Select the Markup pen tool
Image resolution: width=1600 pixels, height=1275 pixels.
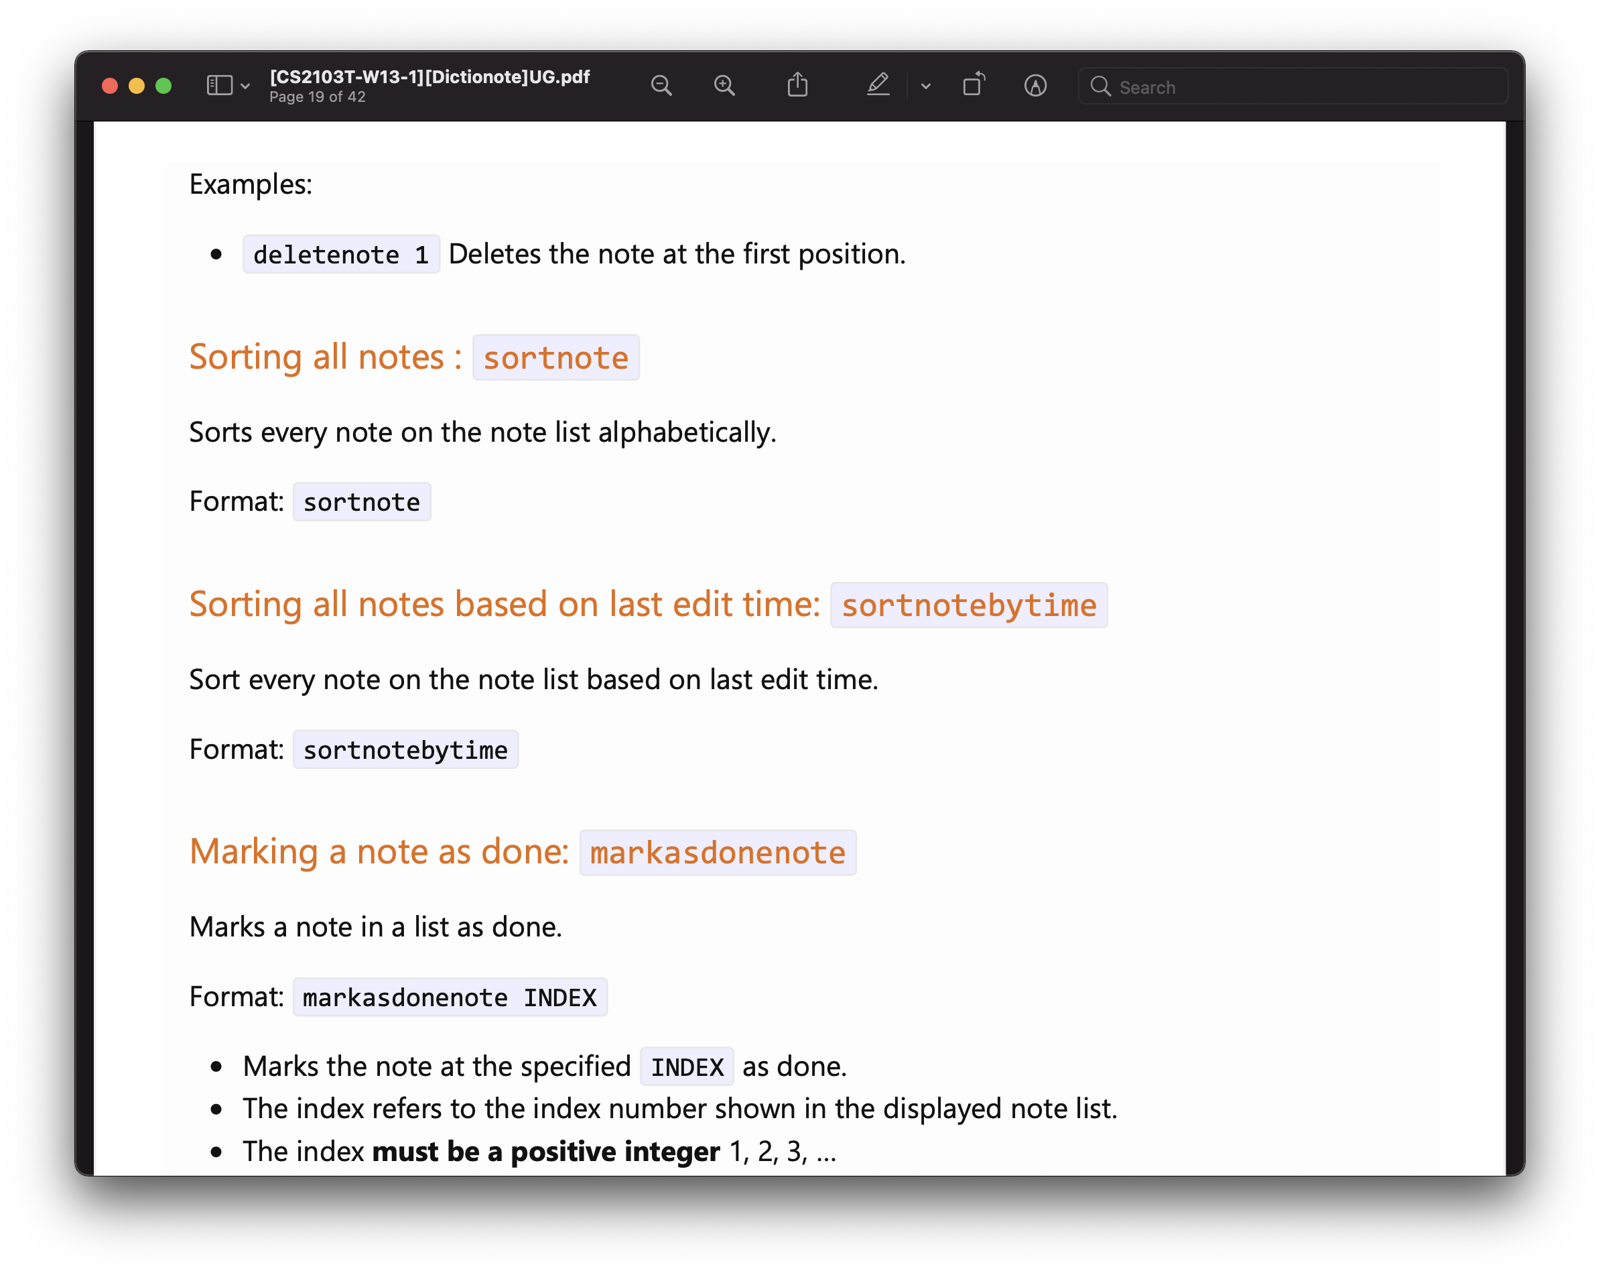click(878, 85)
